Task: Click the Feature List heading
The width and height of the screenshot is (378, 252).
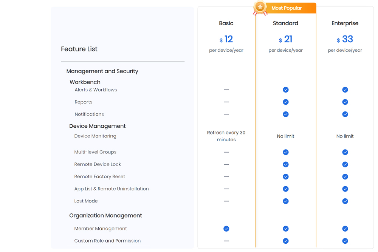Action: [79, 49]
